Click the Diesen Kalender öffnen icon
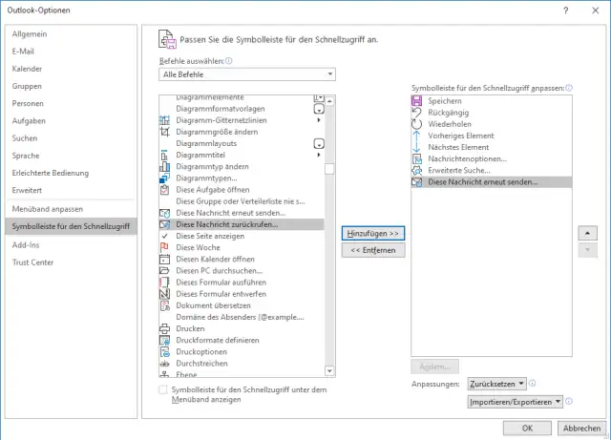This screenshot has width=611, height=440. coord(165,259)
